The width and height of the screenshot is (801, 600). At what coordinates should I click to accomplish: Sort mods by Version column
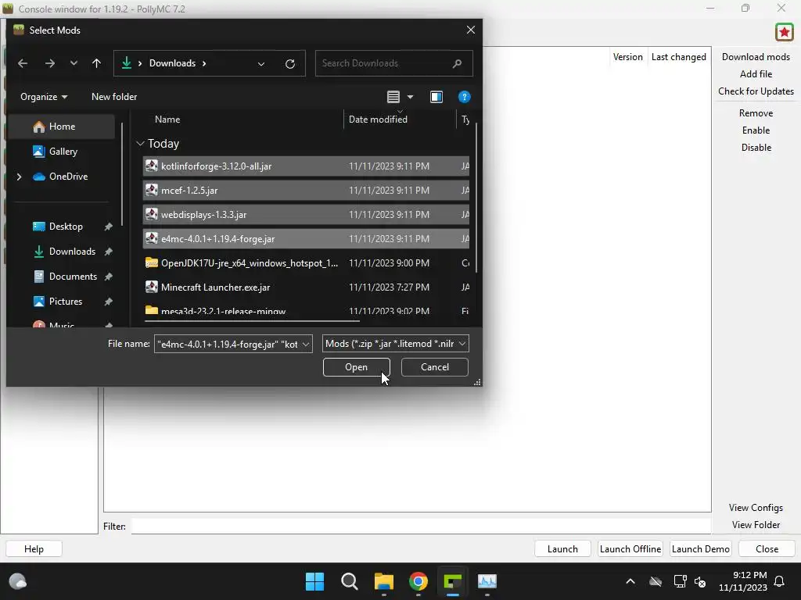pyautogui.click(x=628, y=57)
